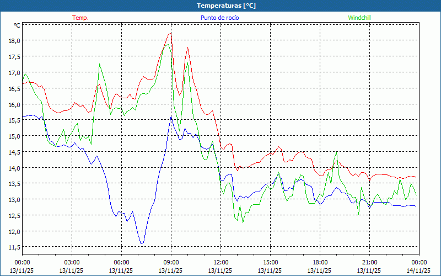Click the 12:00 time axis label
Image resolution: width=441 pixels, height=276 pixels.
click(x=220, y=262)
